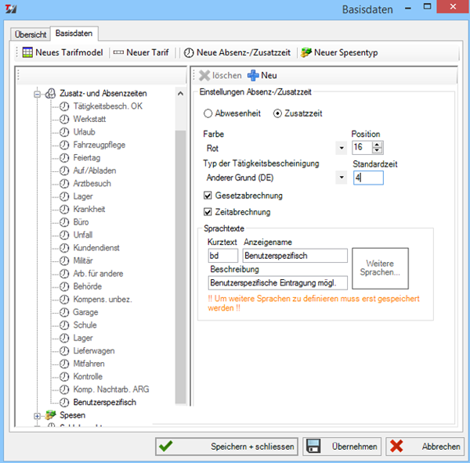Select the Abwesenheit radio button
This screenshot has height=463, width=470.
(208, 113)
